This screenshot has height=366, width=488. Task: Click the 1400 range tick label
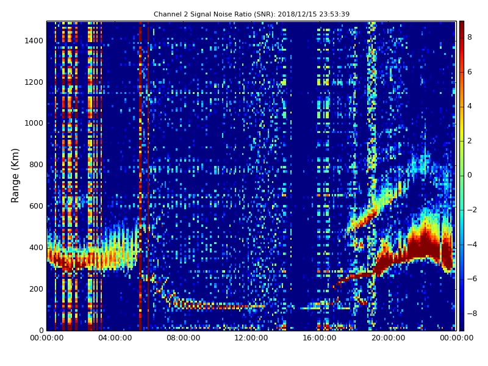34,41
